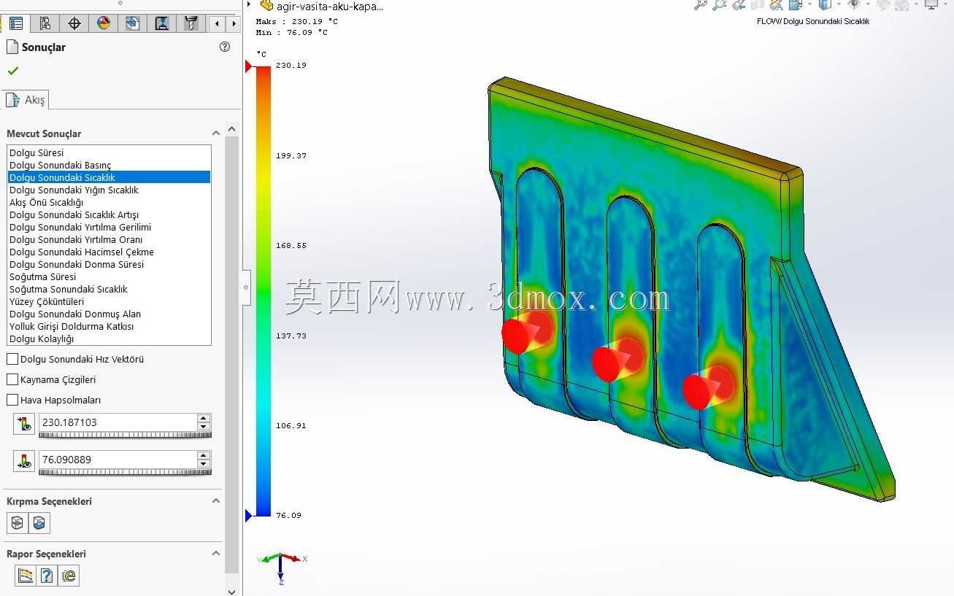Open the Display Style dropdown arrow
This screenshot has height=596, width=954.
click(x=837, y=4)
